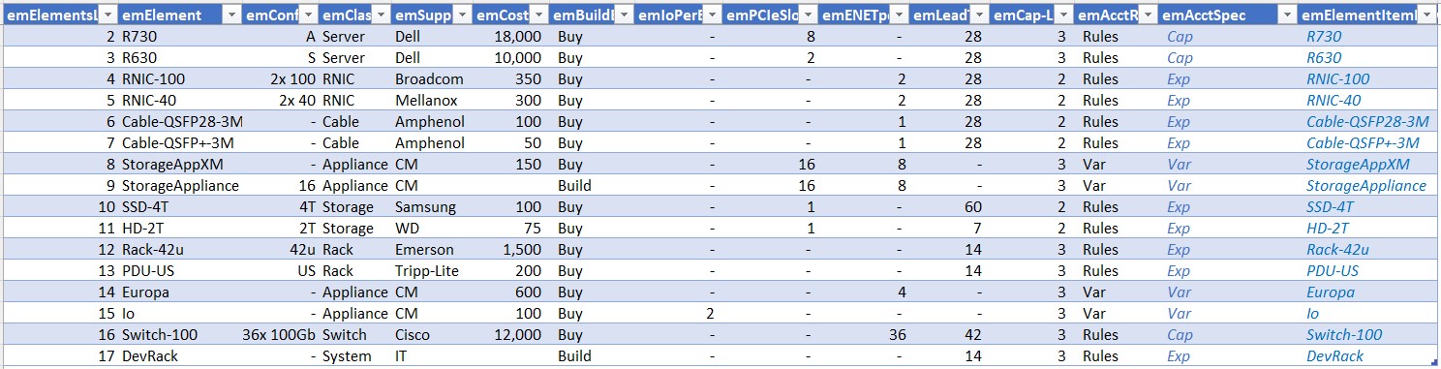The width and height of the screenshot is (1441, 369).
Task: Select the 36x 100Gb config cell
Action: (280, 335)
